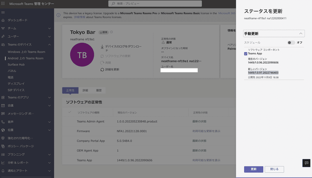Image resolution: width=312 pixels, height=178 pixels.
Task: Open the Microsoft 365 link in banner
Action: coord(227,13)
